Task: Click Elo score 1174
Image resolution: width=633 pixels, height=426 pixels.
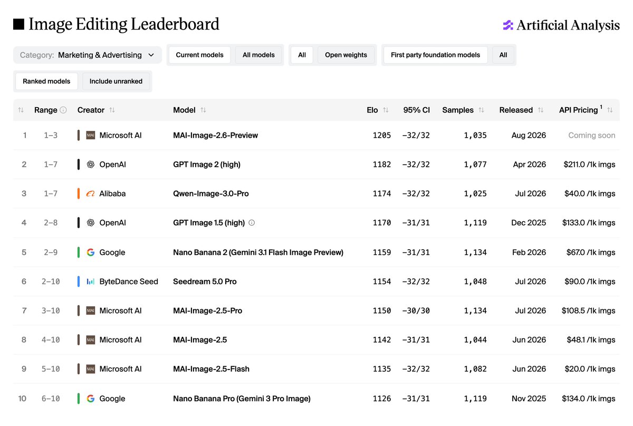Action: (382, 194)
